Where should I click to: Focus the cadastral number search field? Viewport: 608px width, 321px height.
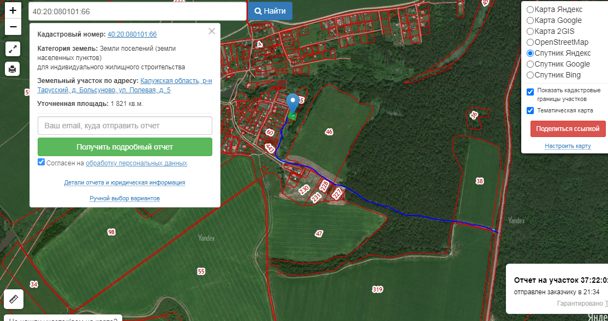[x=138, y=11]
